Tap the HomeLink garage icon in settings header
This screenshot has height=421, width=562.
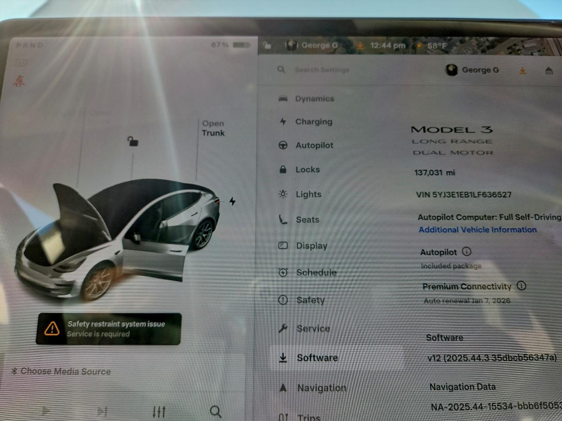pos(549,70)
